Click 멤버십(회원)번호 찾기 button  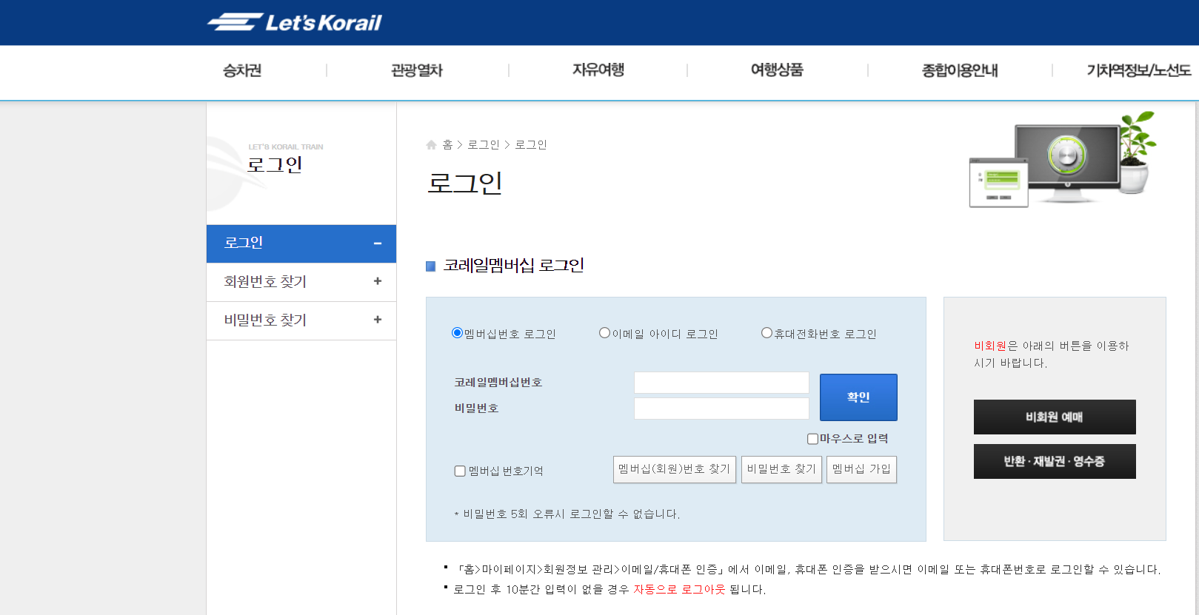point(675,469)
